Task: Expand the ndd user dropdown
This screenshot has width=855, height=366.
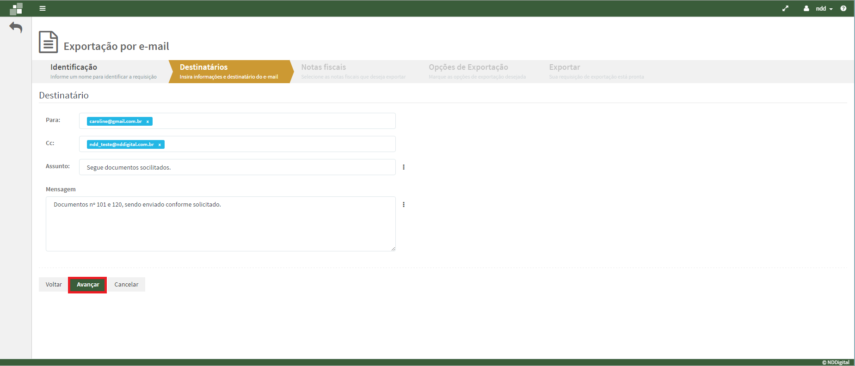Action: (824, 9)
